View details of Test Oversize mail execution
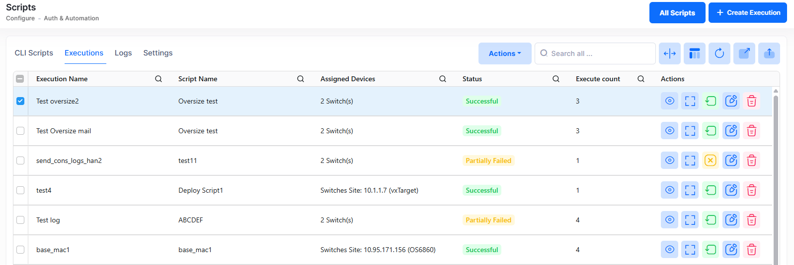This screenshot has width=794, height=265. 669,131
